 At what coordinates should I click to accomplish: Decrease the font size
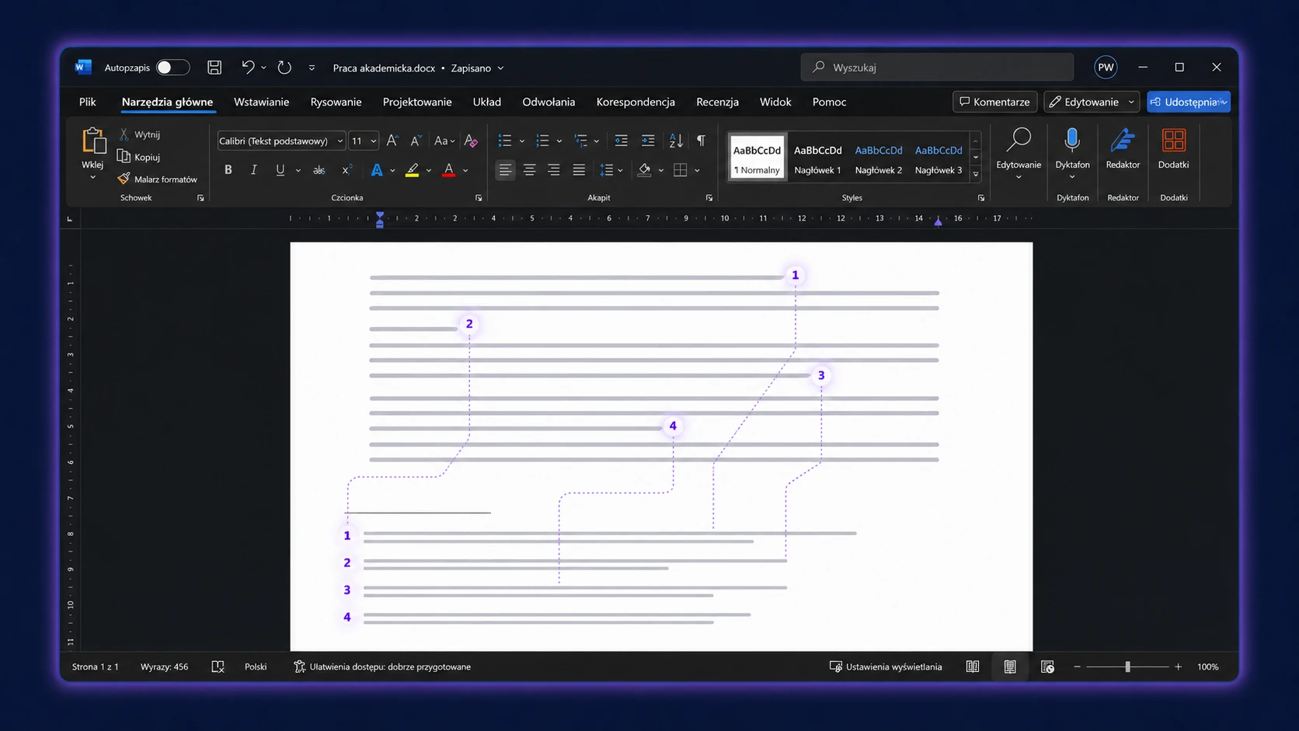(416, 141)
